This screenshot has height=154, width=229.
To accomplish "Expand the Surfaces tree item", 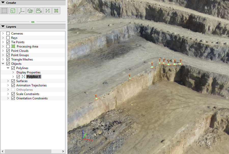I will [x=8, y=81].
